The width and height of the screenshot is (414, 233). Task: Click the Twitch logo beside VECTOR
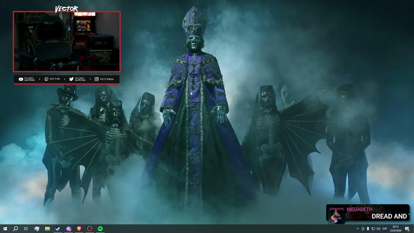pyautogui.click(x=47, y=79)
